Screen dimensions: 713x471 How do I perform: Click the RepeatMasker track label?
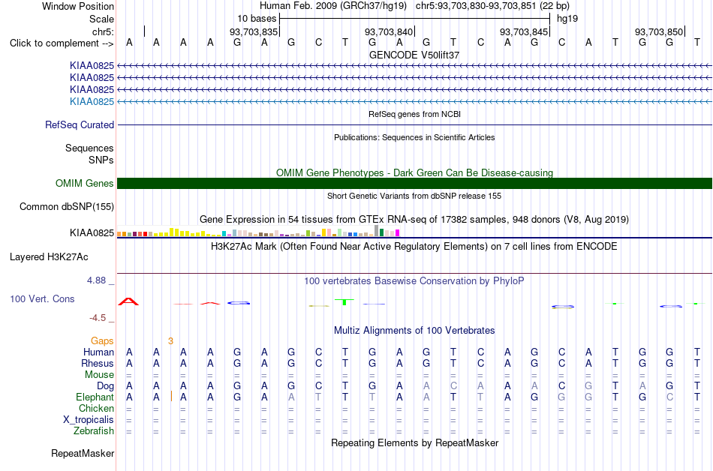click(83, 453)
